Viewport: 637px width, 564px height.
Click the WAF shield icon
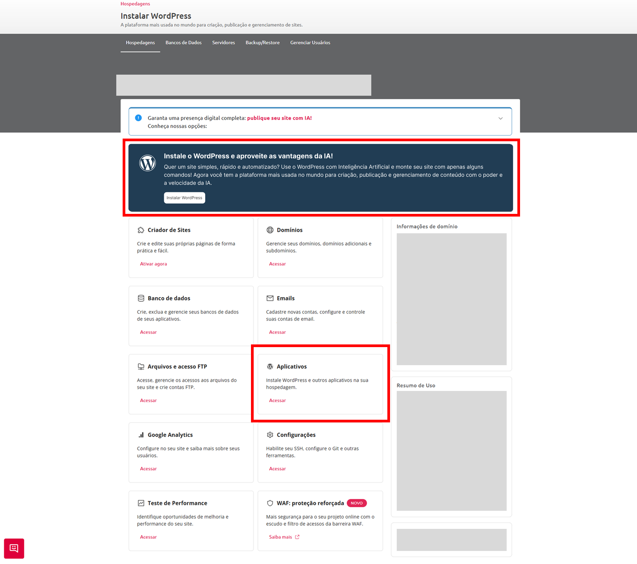tap(270, 503)
